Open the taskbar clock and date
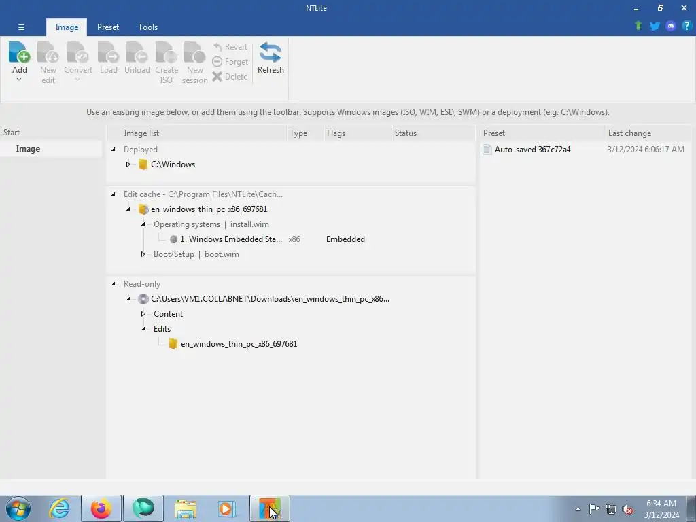696x522 pixels. tap(661, 509)
